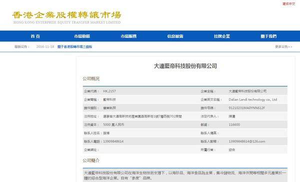Click the 公司概況 section heading
This screenshot has height=182, width=300.
(x=91, y=79)
